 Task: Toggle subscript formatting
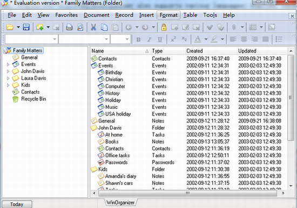pyautogui.click(x=184, y=39)
